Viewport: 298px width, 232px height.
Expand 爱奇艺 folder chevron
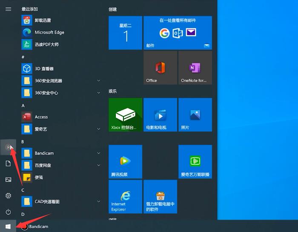click(x=99, y=129)
